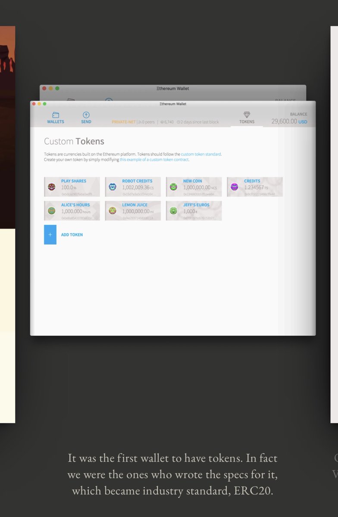Viewport: 338px width, 517px height.
Task: Open the custom token standard link
Action: 201,154
